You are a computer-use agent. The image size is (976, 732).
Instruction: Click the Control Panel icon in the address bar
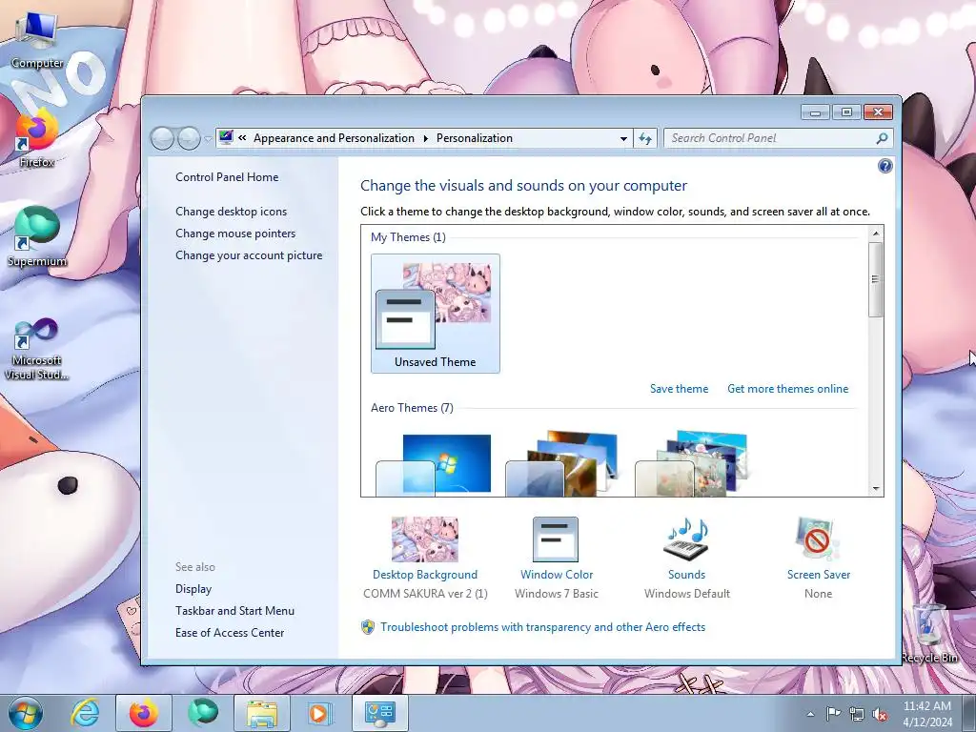[226, 137]
